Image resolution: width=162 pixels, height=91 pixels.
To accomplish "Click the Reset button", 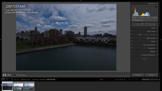I will pos(151,75).
